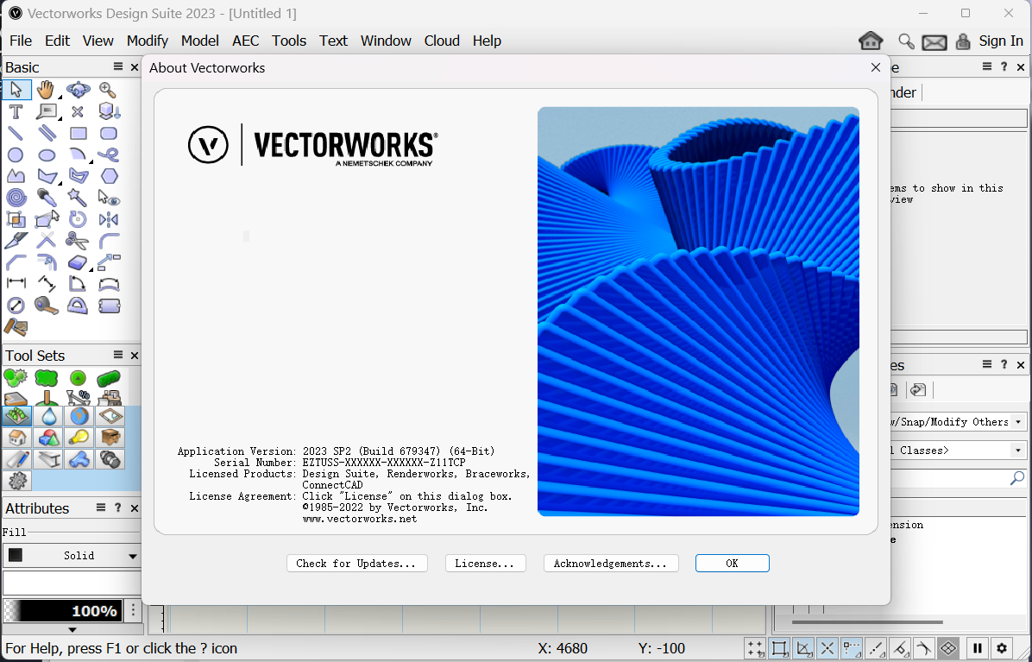
Task: Toggle Snap to Distance in status bar
Action: click(875, 648)
